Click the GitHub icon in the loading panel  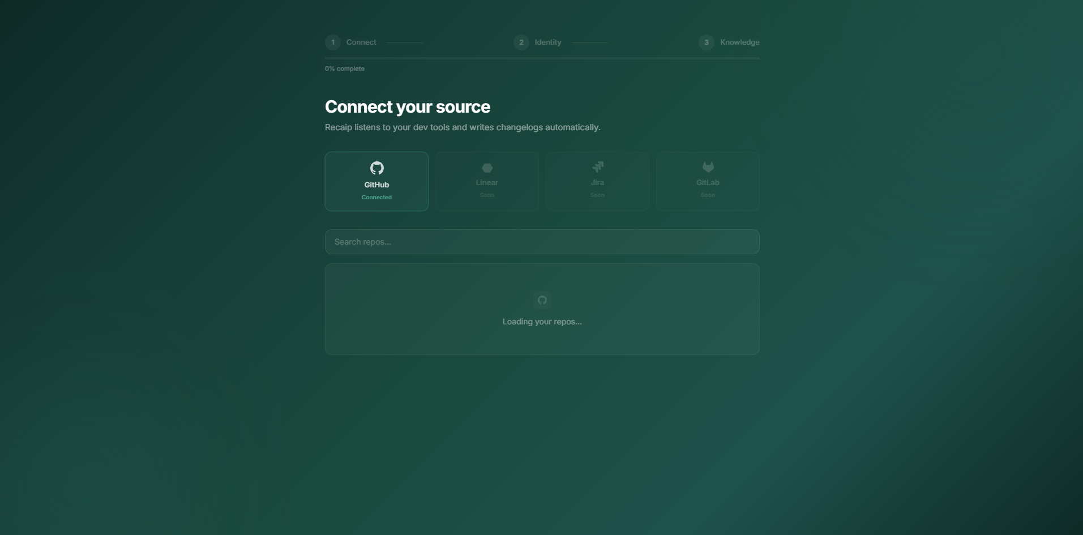(x=542, y=299)
